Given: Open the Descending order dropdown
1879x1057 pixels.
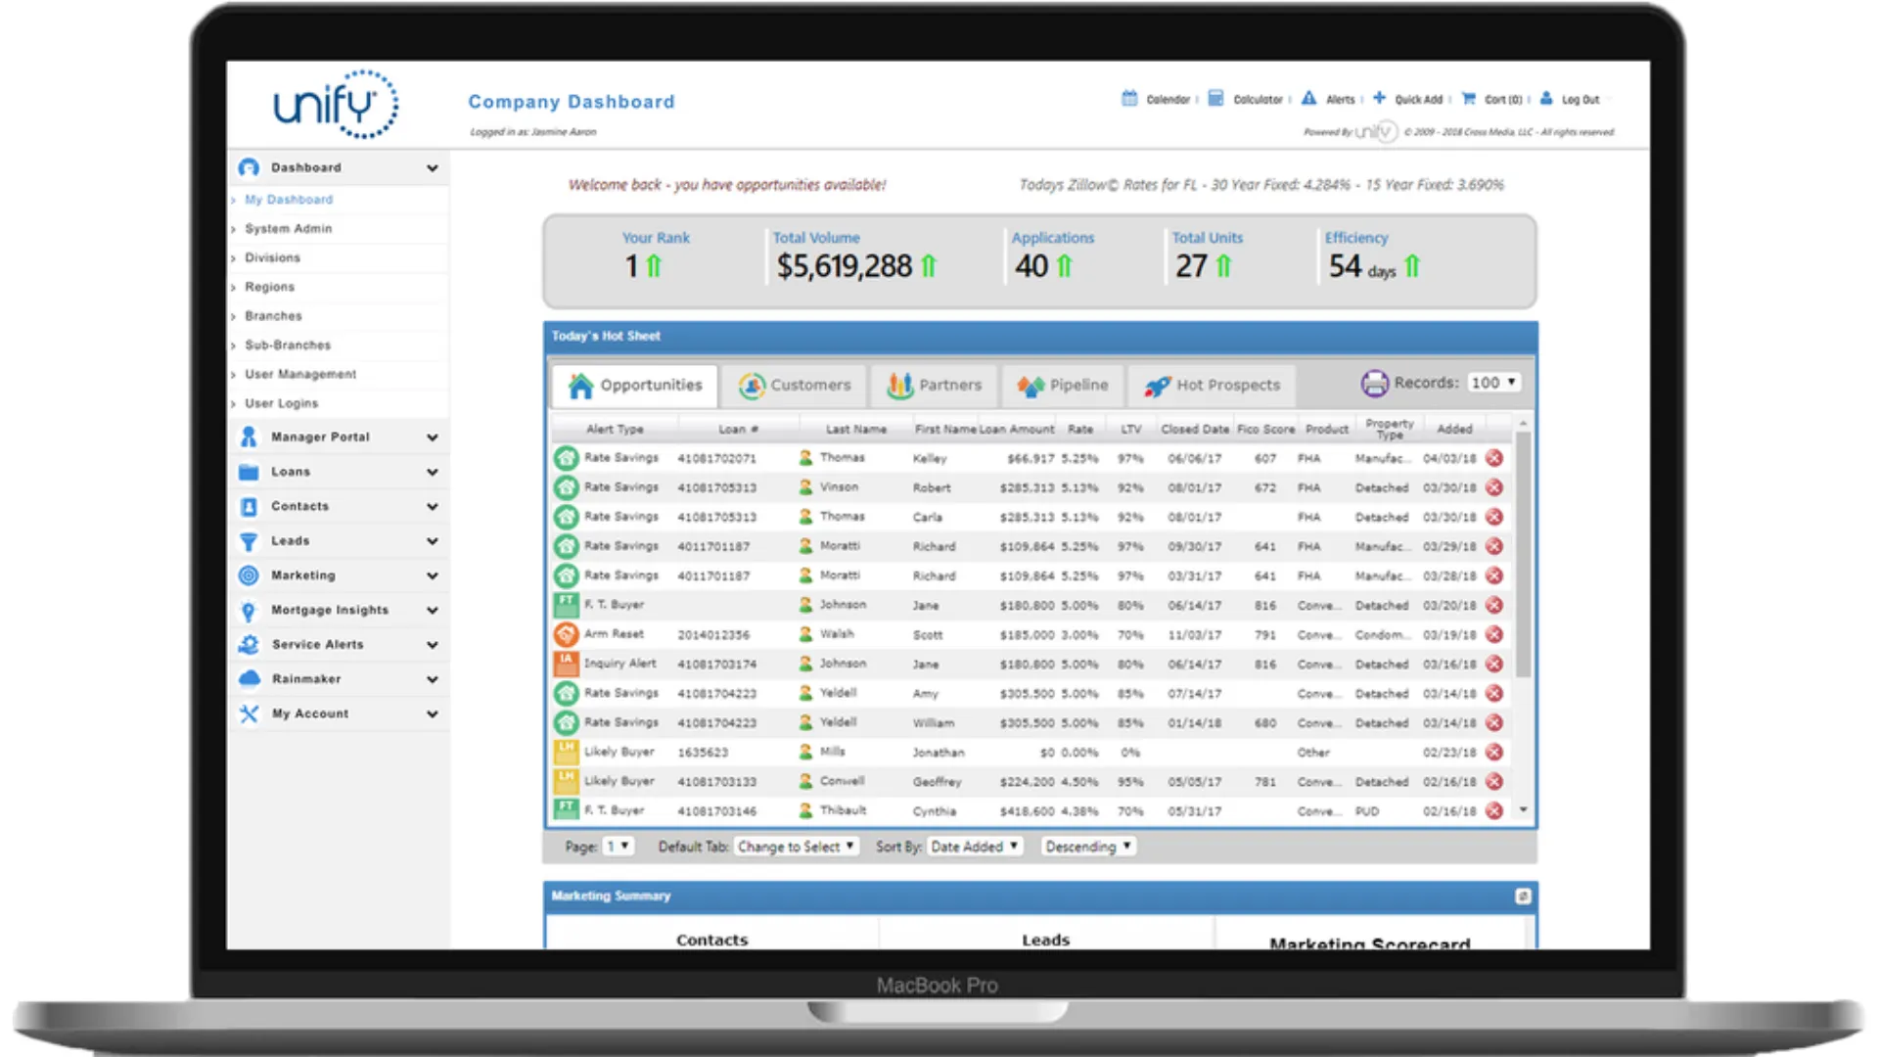Looking at the screenshot, I should [1087, 847].
